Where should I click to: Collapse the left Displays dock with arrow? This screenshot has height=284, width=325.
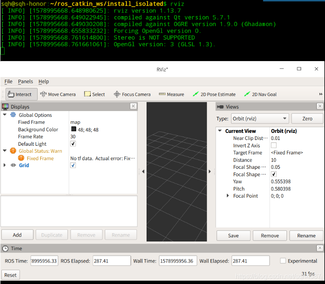(x=143, y=171)
